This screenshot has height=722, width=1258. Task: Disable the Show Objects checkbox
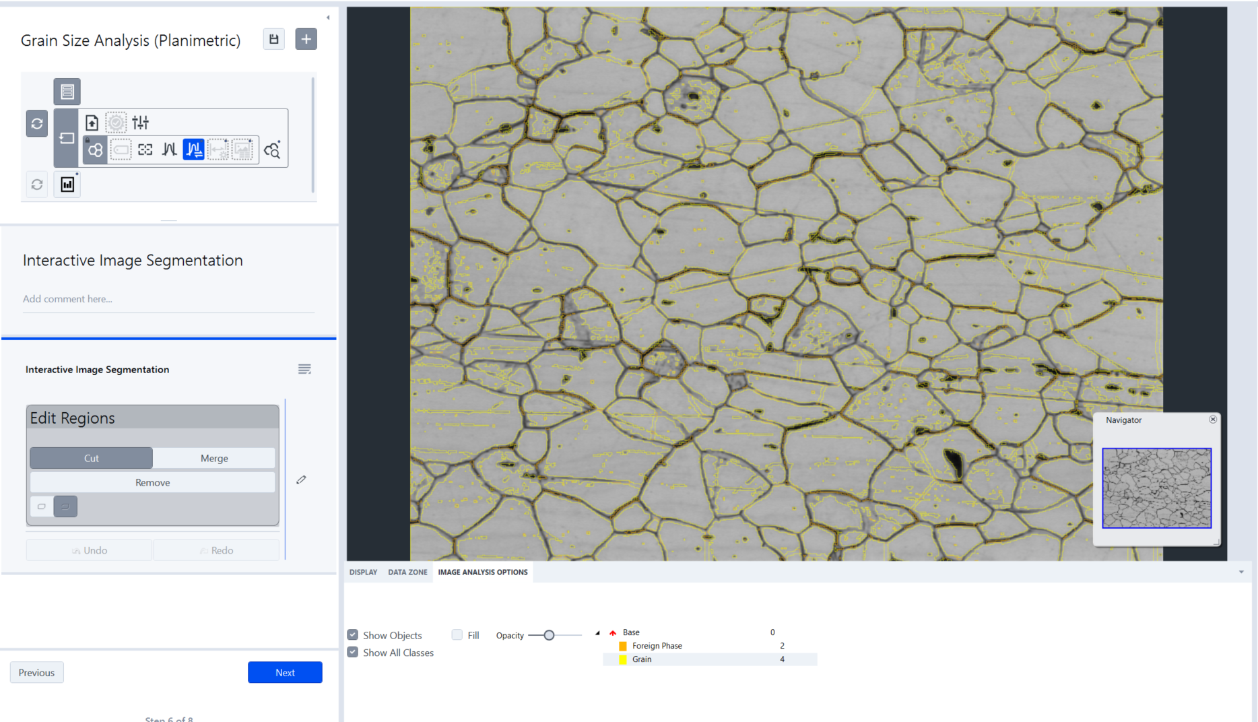click(352, 634)
